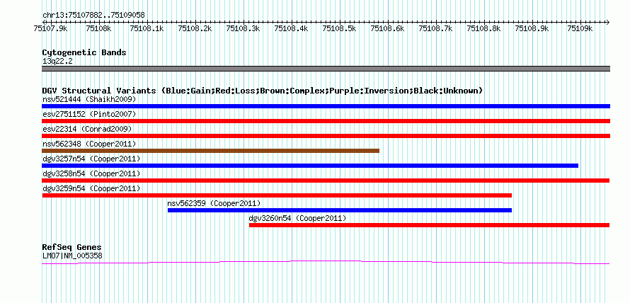Image resolution: width=630 pixels, height=303 pixels.
Task: Open gene label LMO7|NM_005358
Action: pos(72,256)
